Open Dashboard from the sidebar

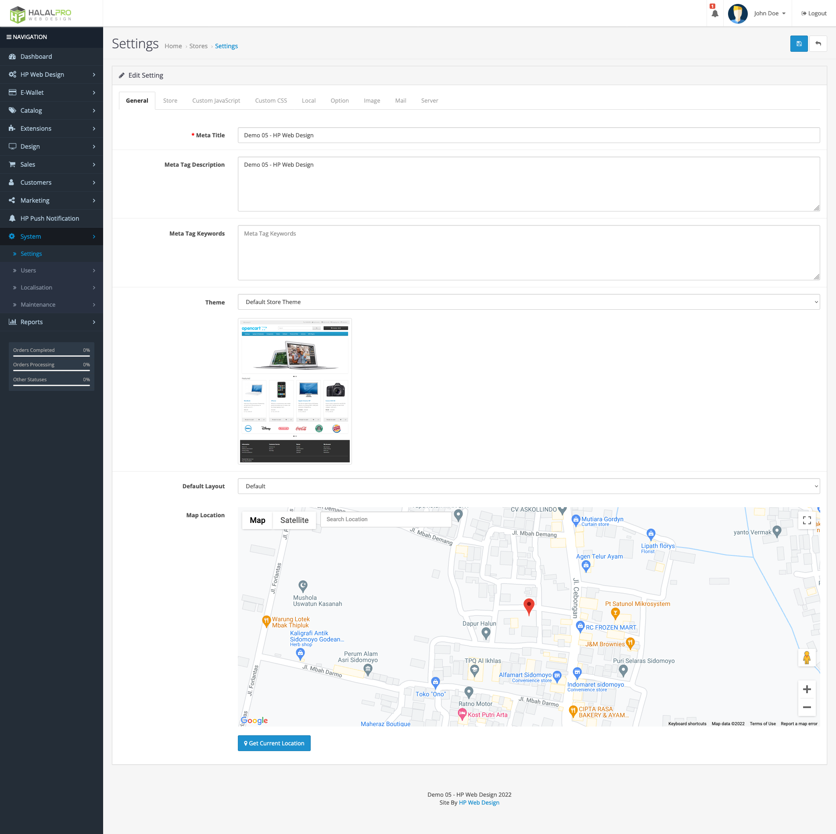[x=36, y=56]
